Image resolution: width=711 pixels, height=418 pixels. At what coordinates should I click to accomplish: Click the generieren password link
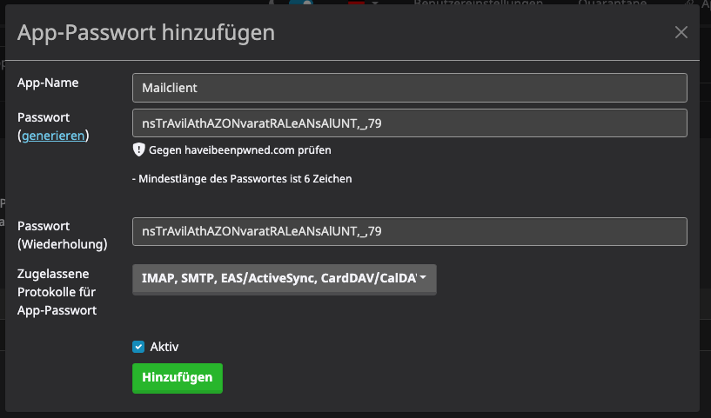coord(53,136)
